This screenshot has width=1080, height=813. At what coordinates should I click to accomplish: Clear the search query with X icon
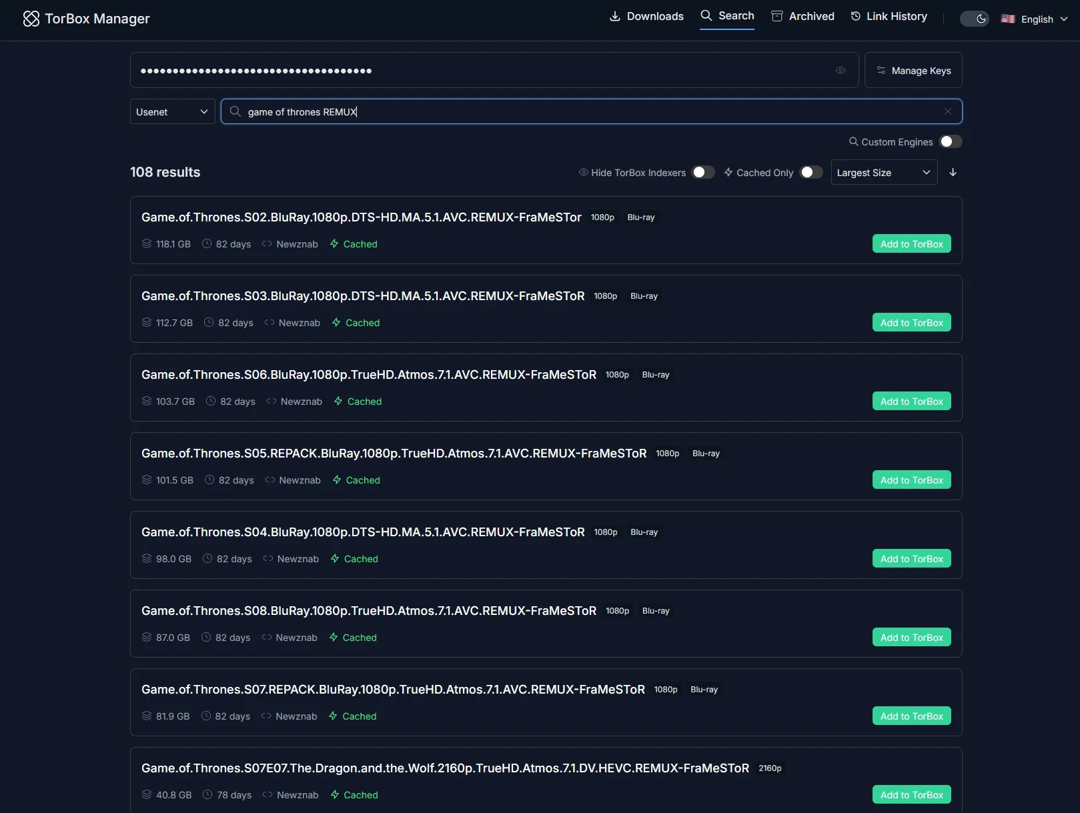pos(948,111)
